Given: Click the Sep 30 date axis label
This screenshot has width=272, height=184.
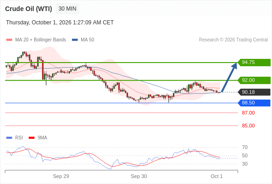Looking at the screenshot, I should click(139, 176).
